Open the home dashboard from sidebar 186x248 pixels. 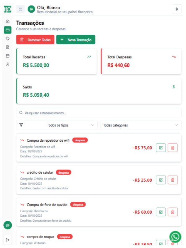click(8, 22)
